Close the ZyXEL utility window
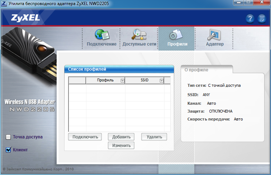Image resolution: width=271 pixels, height=175 pixels. (262, 3)
